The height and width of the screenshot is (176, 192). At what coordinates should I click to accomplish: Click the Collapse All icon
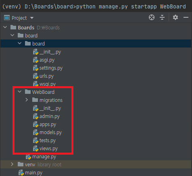(162, 17)
